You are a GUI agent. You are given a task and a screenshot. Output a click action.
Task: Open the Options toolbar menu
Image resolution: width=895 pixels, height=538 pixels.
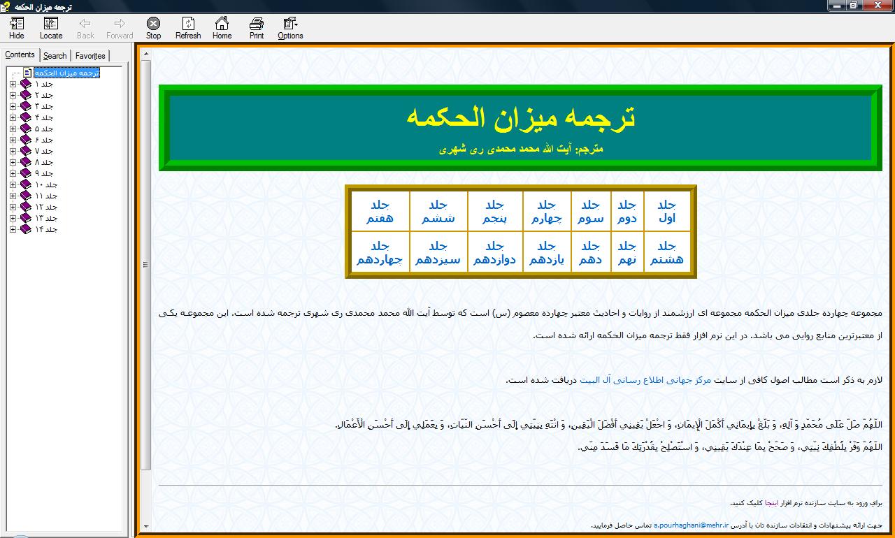[290, 28]
